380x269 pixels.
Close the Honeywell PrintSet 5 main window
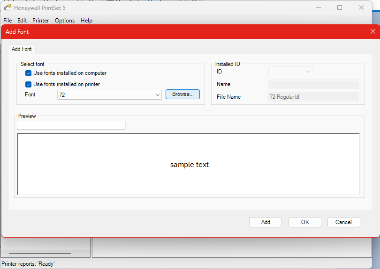pos(361,8)
